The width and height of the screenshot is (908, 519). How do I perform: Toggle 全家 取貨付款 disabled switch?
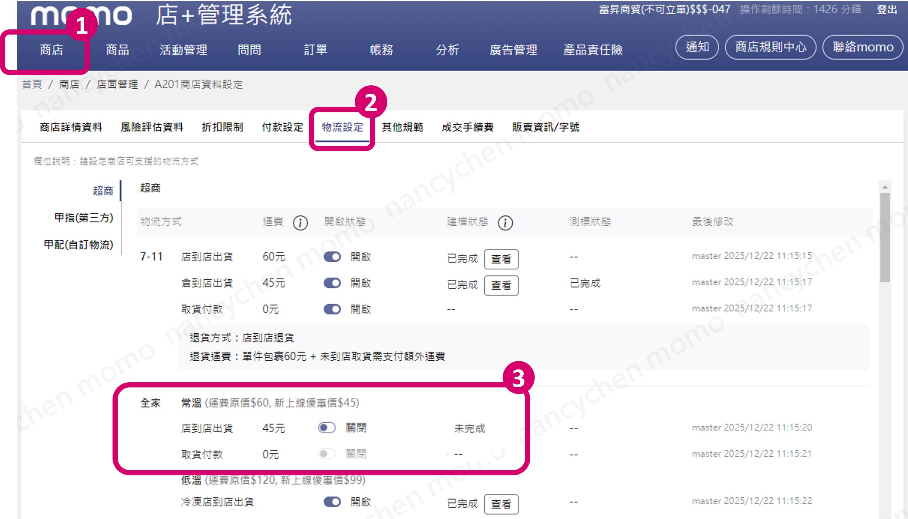(x=327, y=454)
